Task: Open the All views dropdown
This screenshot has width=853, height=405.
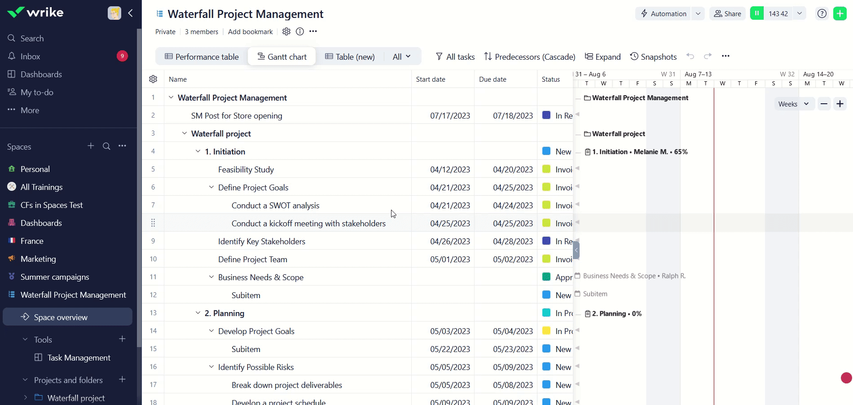Action: [x=401, y=57]
